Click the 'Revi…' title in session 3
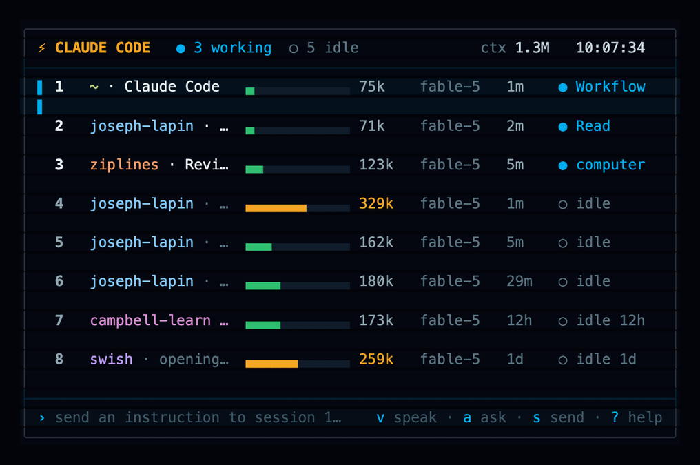 [x=207, y=165]
